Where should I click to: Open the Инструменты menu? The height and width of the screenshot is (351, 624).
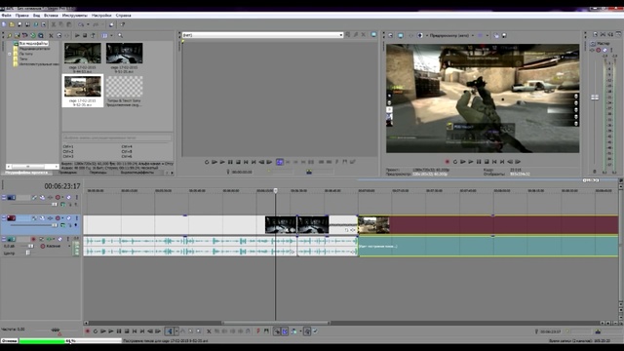click(75, 16)
